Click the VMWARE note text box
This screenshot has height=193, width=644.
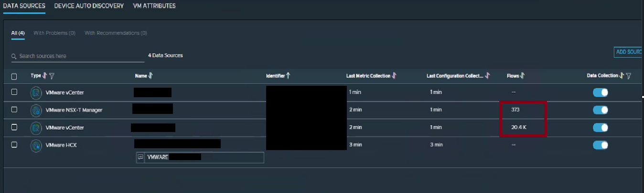204,157
